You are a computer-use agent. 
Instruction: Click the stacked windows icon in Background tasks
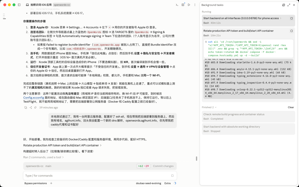click(283, 5)
